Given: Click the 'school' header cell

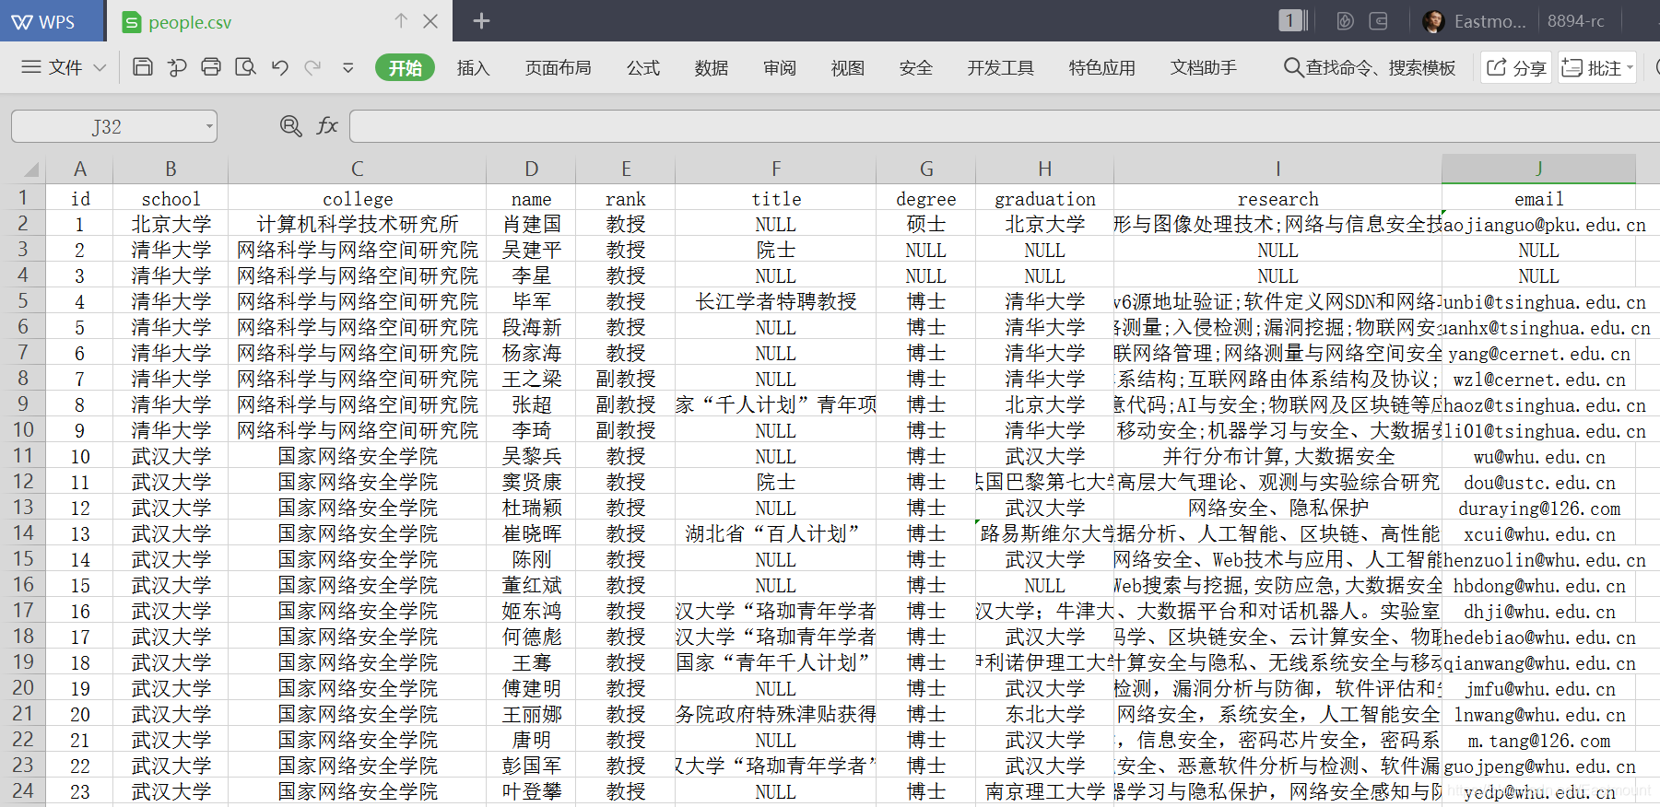Looking at the screenshot, I should pyautogui.click(x=171, y=199).
